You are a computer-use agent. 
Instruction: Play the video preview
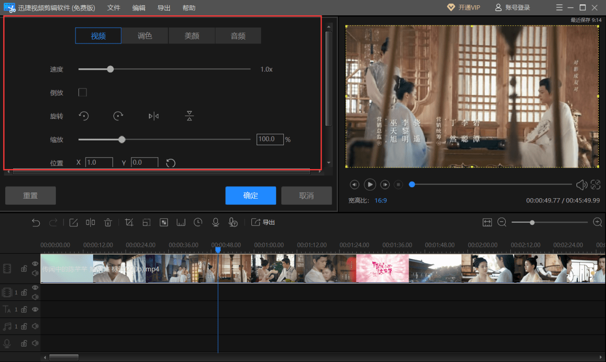[370, 184]
